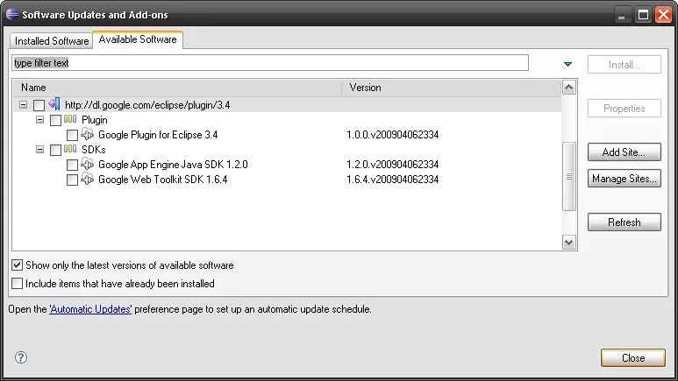Select the Available Software tab
The height and width of the screenshot is (381, 678).
point(138,39)
